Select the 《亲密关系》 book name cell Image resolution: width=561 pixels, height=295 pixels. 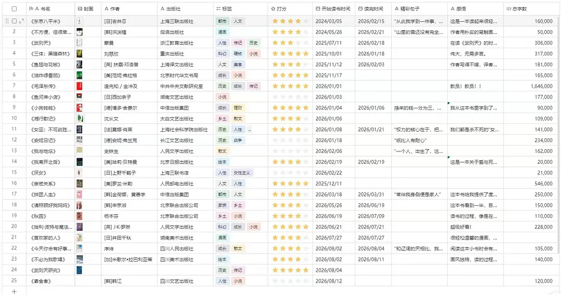(50, 184)
